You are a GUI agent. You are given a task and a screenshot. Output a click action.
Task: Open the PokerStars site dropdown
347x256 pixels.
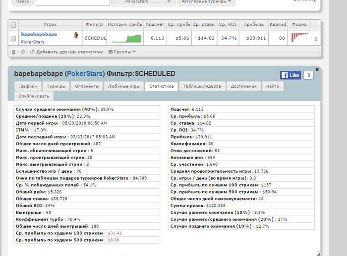(143, 2)
